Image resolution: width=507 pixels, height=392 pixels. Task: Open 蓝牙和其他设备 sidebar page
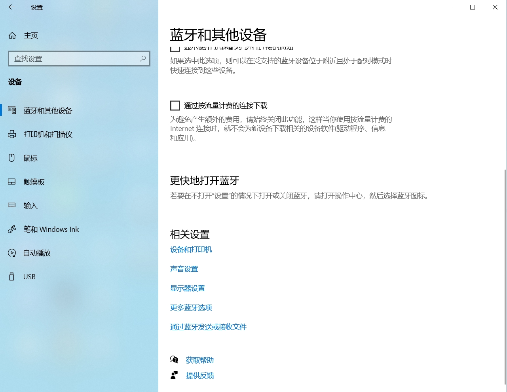(x=47, y=111)
